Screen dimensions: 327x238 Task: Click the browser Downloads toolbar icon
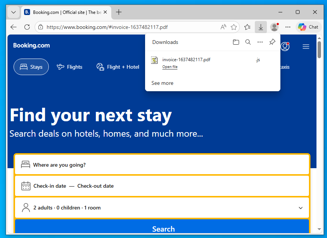click(260, 27)
